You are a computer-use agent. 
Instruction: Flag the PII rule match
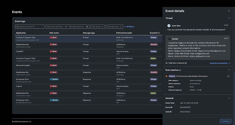point(228,76)
